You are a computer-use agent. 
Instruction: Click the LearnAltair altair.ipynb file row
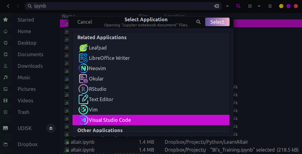pos(181,142)
